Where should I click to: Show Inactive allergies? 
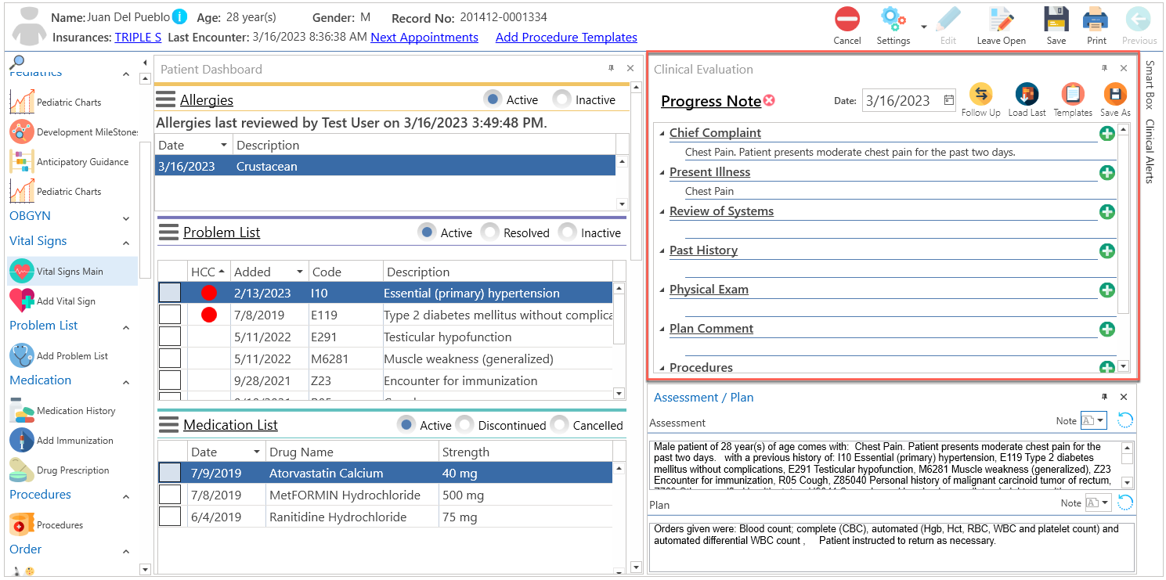561,99
